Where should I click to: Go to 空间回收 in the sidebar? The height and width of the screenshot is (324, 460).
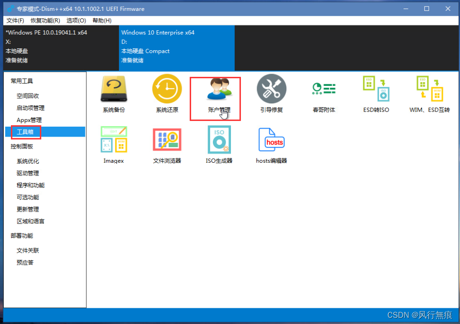point(28,96)
